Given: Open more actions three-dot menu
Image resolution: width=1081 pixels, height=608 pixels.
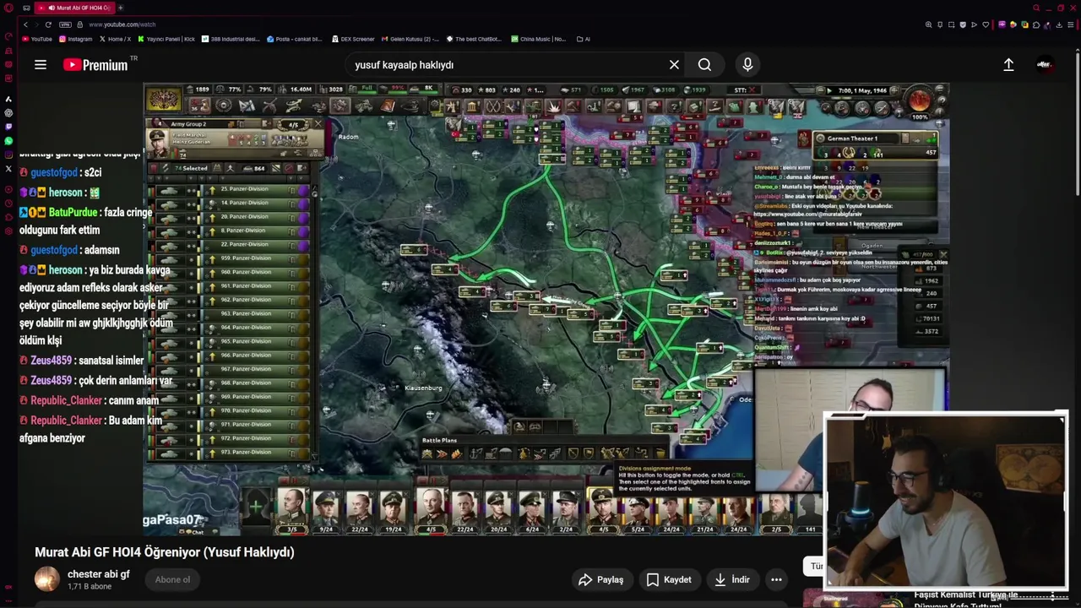Looking at the screenshot, I should [x=776, y=579].
